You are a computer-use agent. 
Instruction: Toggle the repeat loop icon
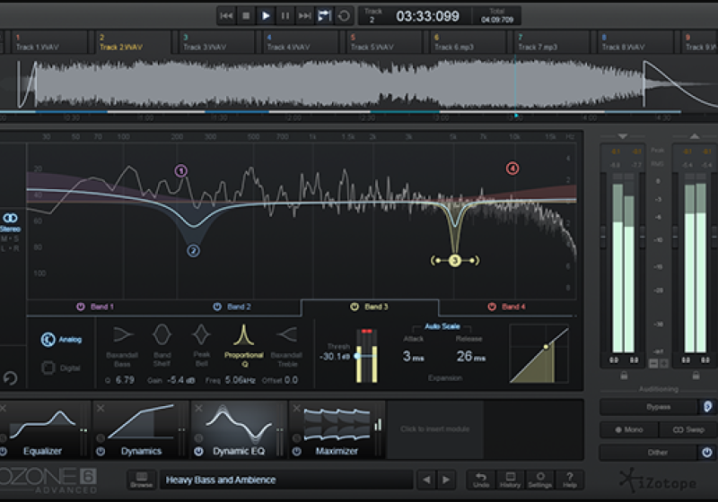pos(344,15)
